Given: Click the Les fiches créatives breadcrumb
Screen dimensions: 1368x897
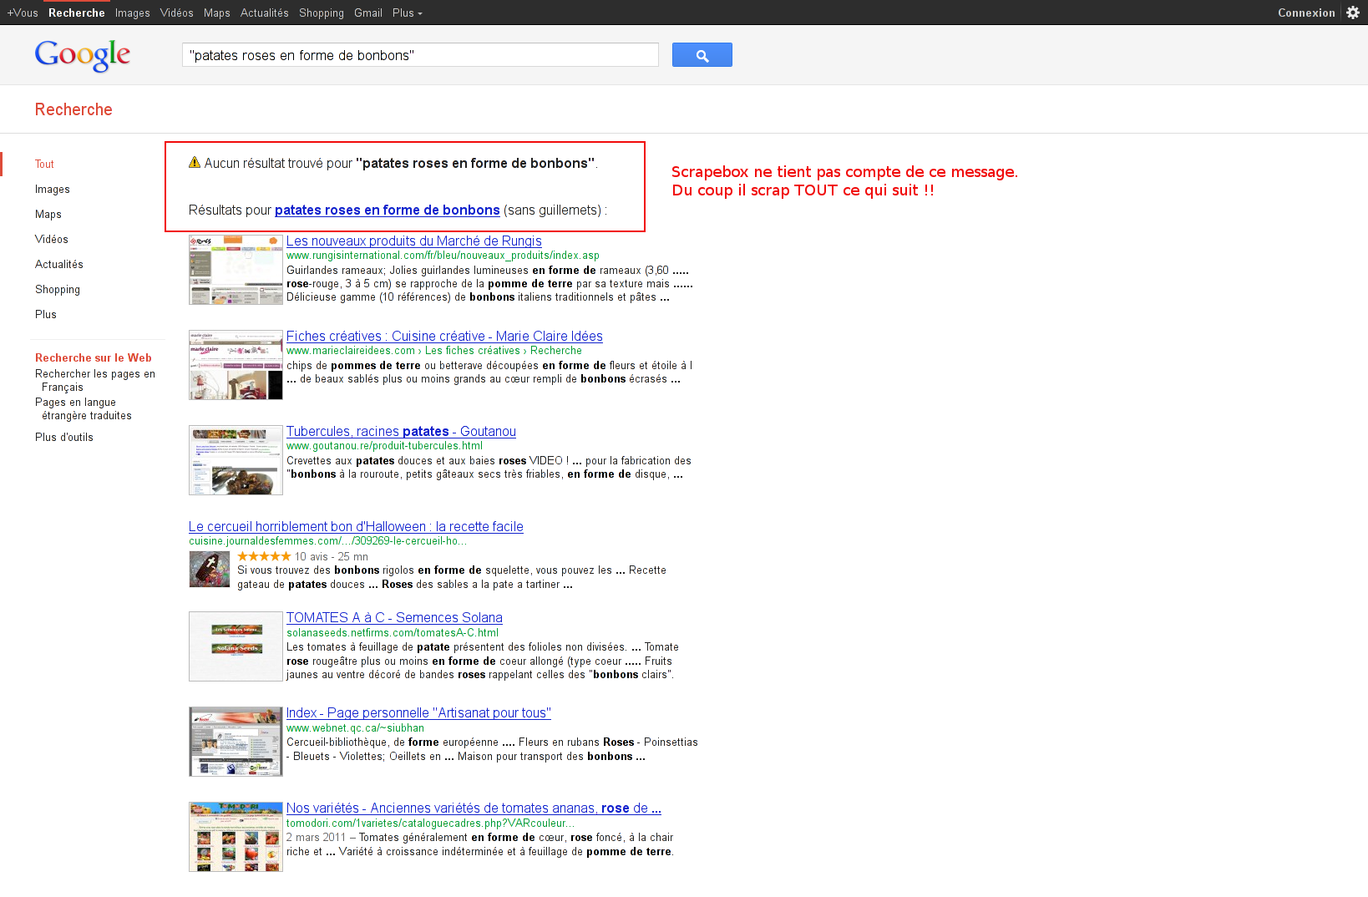Looking at the screenshot, I should [472, 351].
